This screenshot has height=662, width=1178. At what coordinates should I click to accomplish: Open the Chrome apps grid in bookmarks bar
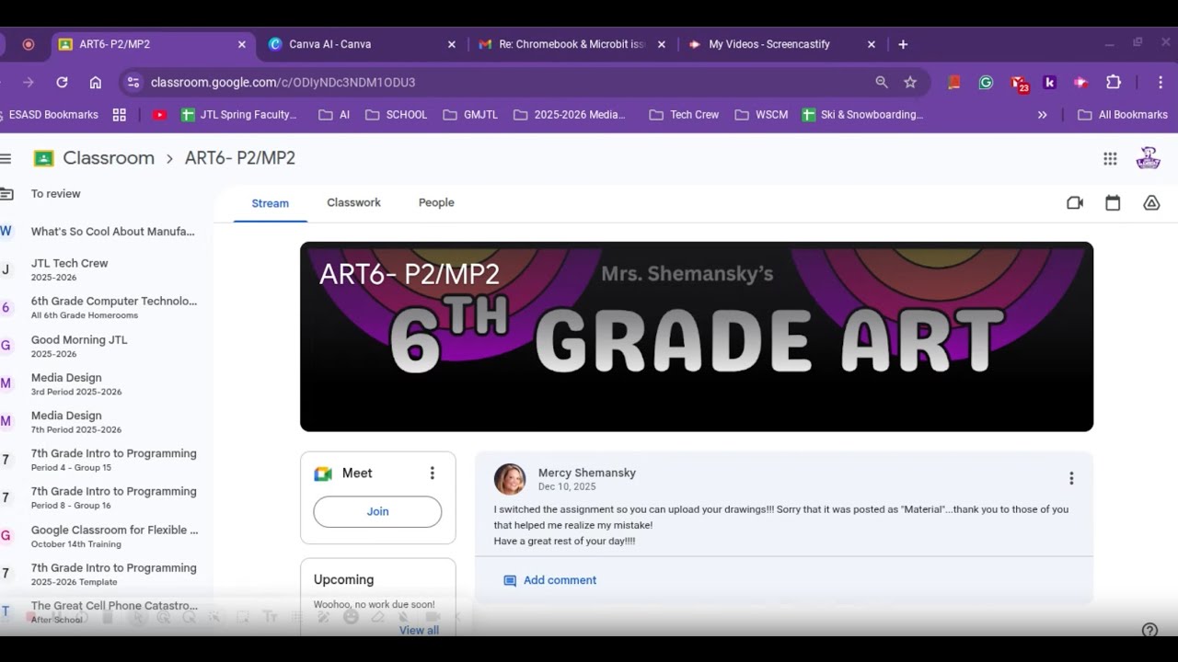click(x=119, y=115)
